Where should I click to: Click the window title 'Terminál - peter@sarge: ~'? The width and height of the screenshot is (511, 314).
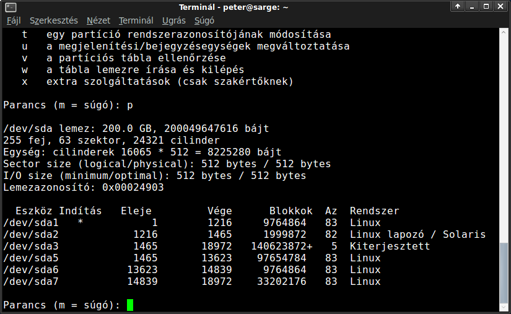pos(234,7)
